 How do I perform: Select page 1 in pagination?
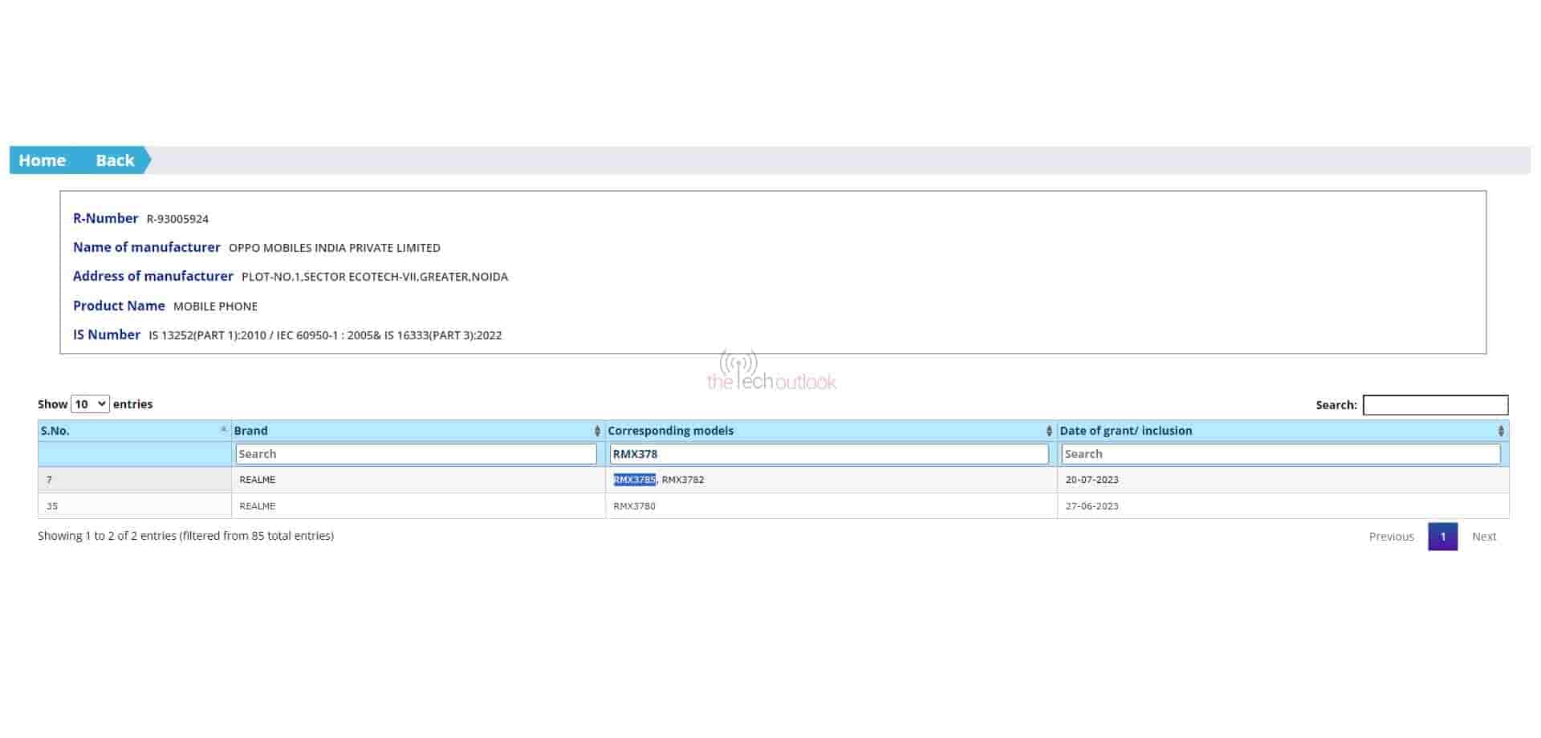(1442, 537)
